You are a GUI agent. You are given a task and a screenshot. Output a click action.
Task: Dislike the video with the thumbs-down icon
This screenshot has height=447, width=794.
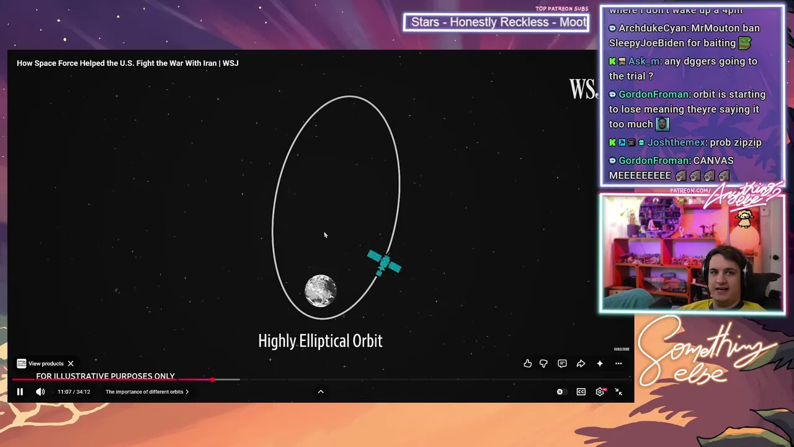point(543,364)
